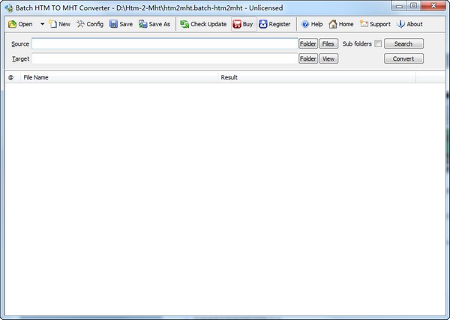This screenshot has width=450, height=320.
Task: Click the View button for Target
Action: pyautogui.click(x=328, y=58)
